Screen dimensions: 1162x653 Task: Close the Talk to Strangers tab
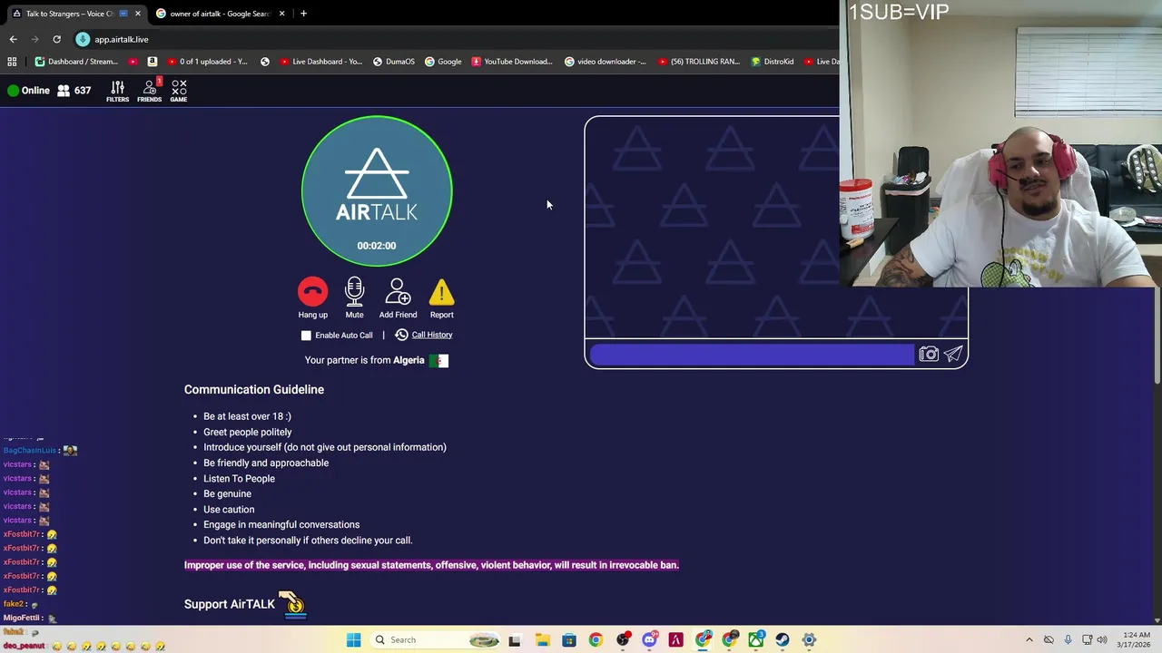pyautogui.click(x=138, y=14)
